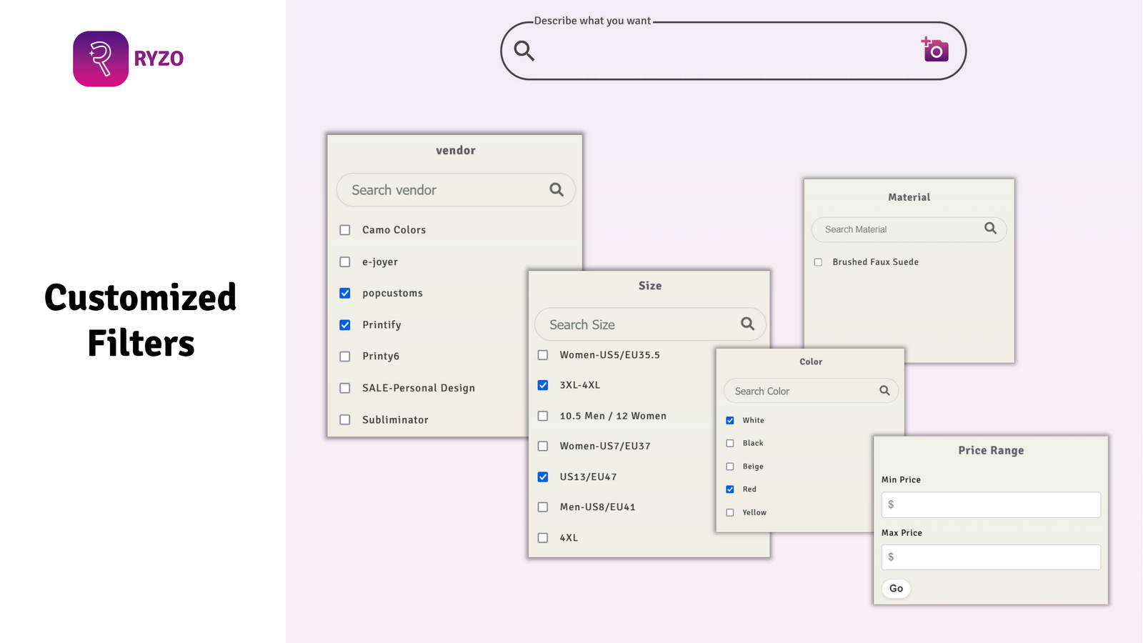This screenshot has width=1143, height=643.
Task: Click the Size search magnifier icon
Action: (747, 324)
